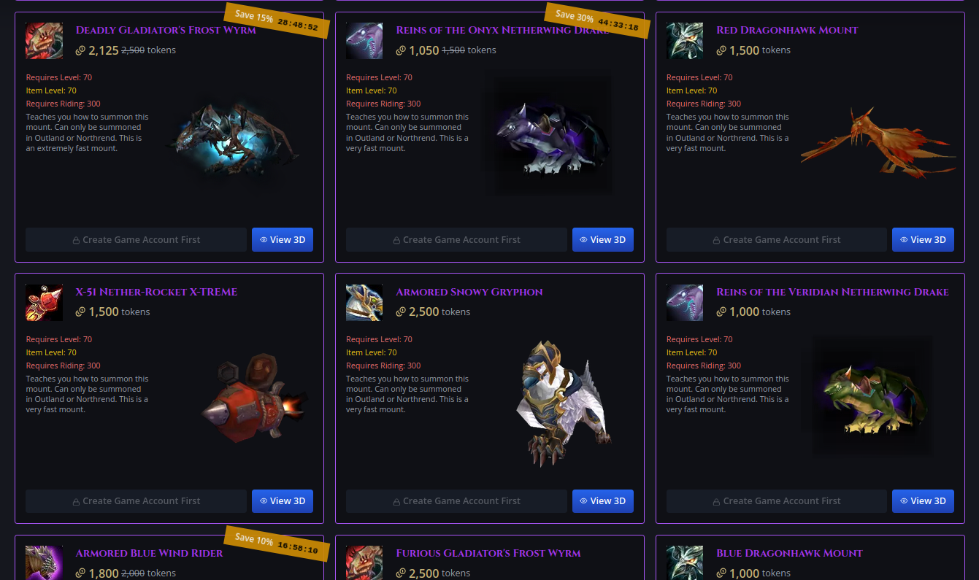Image resolution: width=979 pixels, height=580 pixels.
Task: Click the Veridian Netherwing Drake item icon
Action: coord(685,303)
